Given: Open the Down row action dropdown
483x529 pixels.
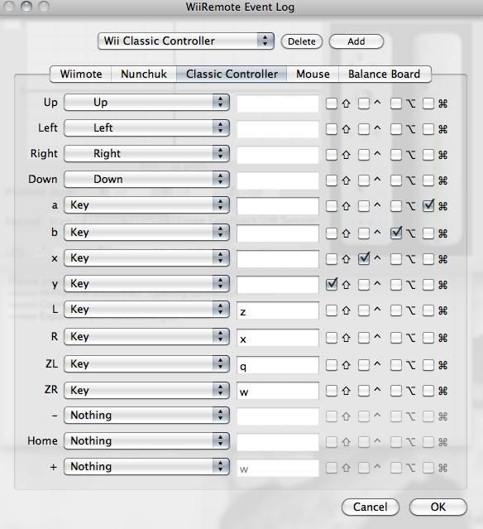Looking at the screenshot, I should tap(146, 179).
